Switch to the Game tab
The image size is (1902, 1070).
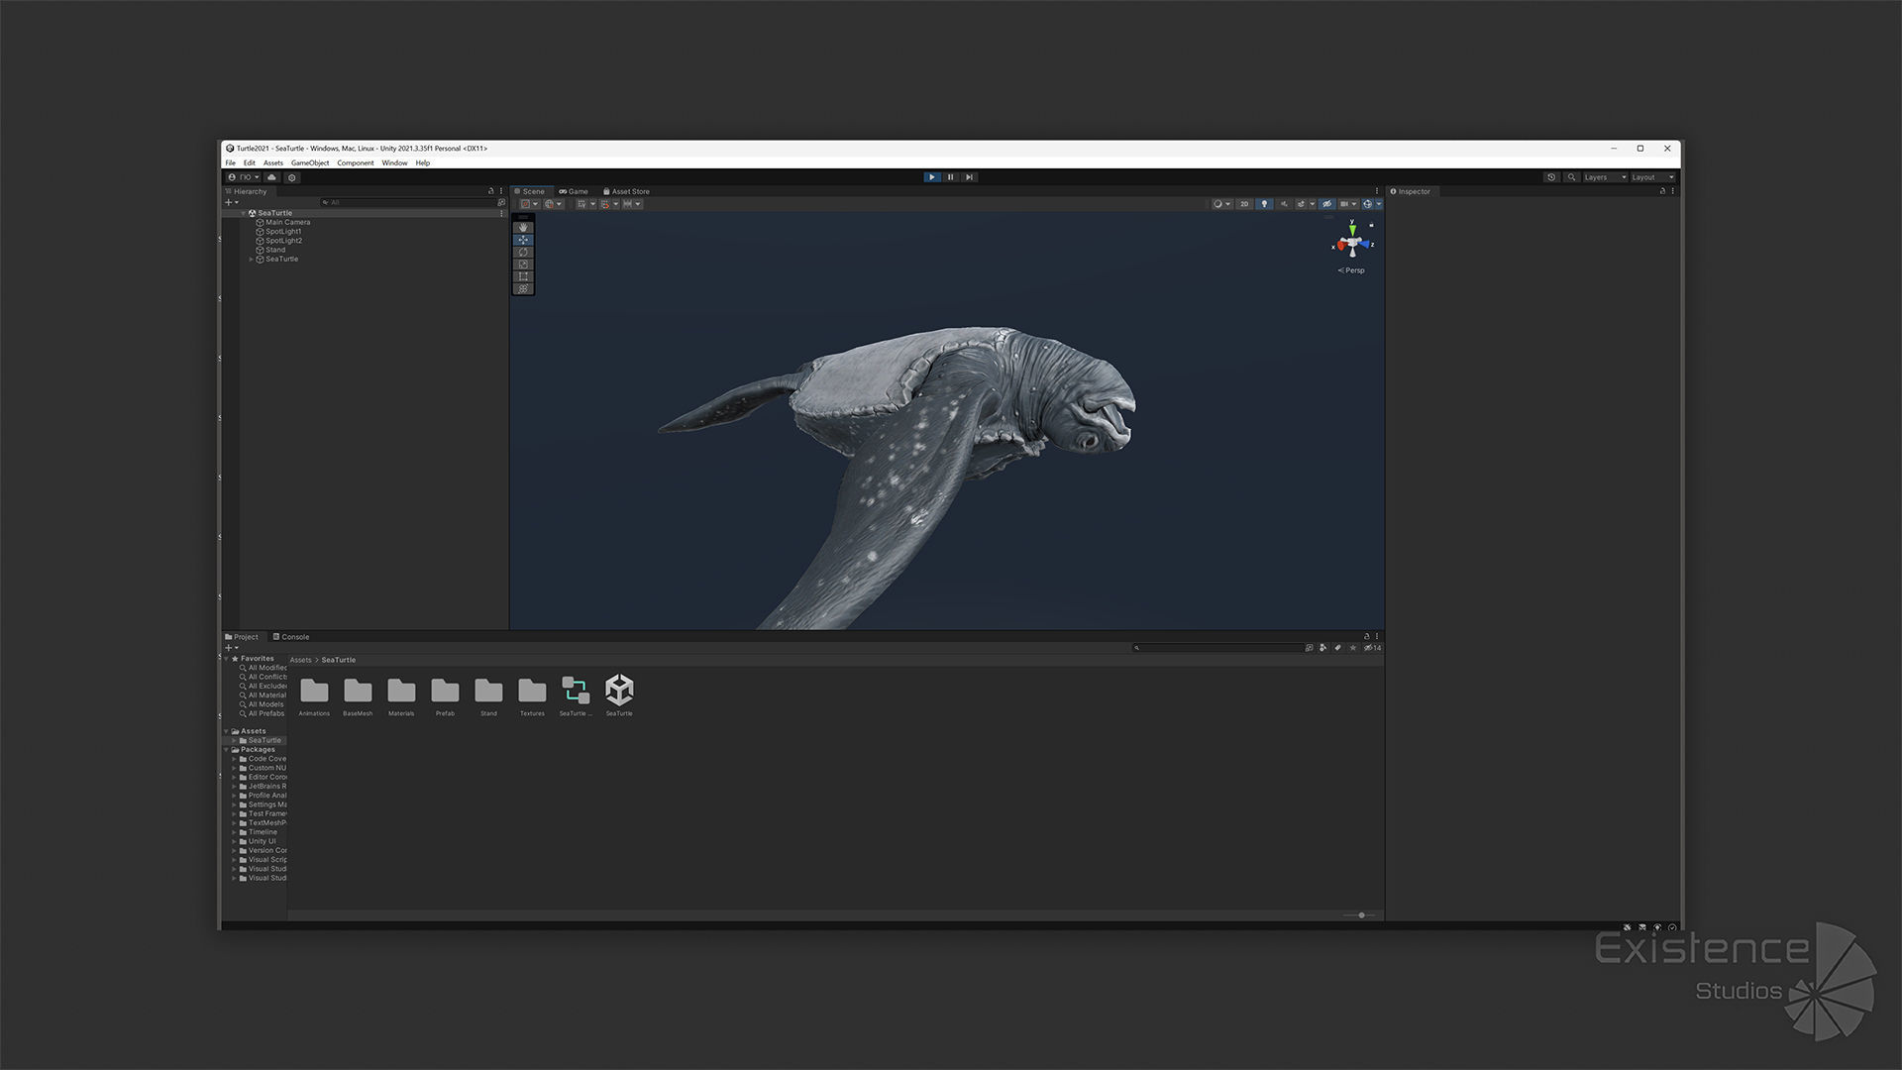click(x=574, y=191)
